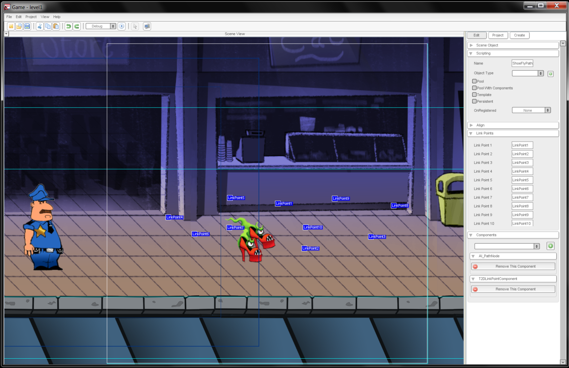Redo with the green arrow icon

77,26
